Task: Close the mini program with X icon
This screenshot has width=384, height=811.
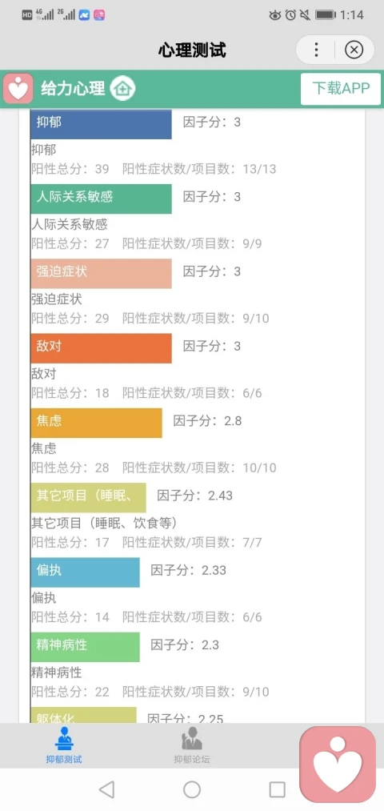Action: click(x=354, y=50)
